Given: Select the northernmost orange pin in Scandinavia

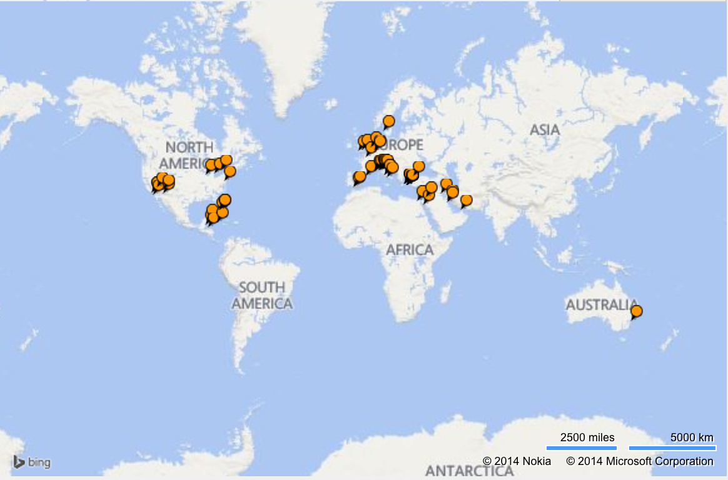Looking at the screenshot, I should (388, 121).
